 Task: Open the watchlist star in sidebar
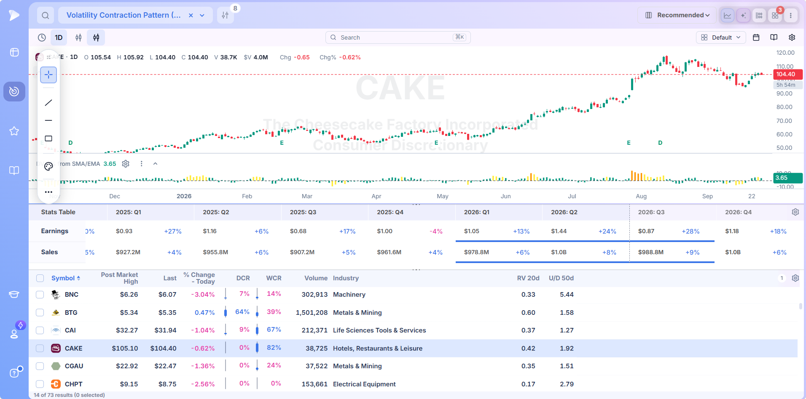tap(14, 131)
